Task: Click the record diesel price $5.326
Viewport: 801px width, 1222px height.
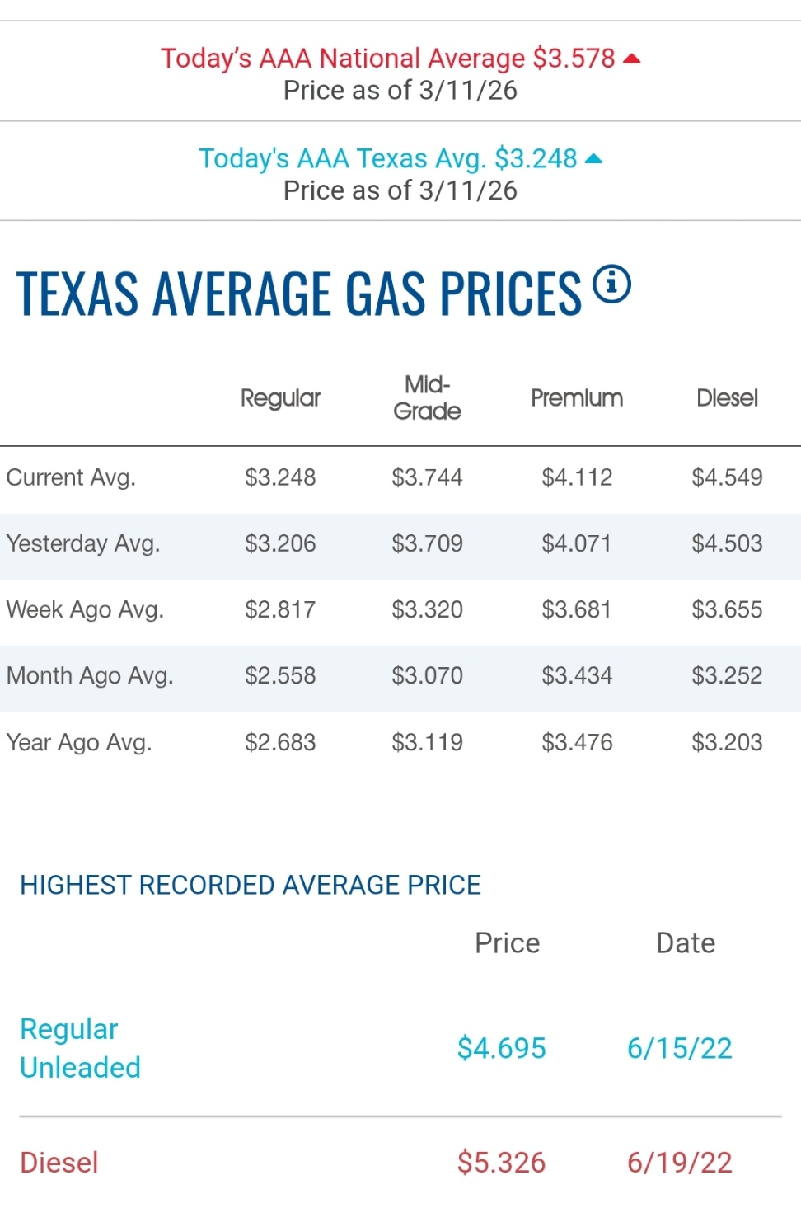Action: point(501,1163)
